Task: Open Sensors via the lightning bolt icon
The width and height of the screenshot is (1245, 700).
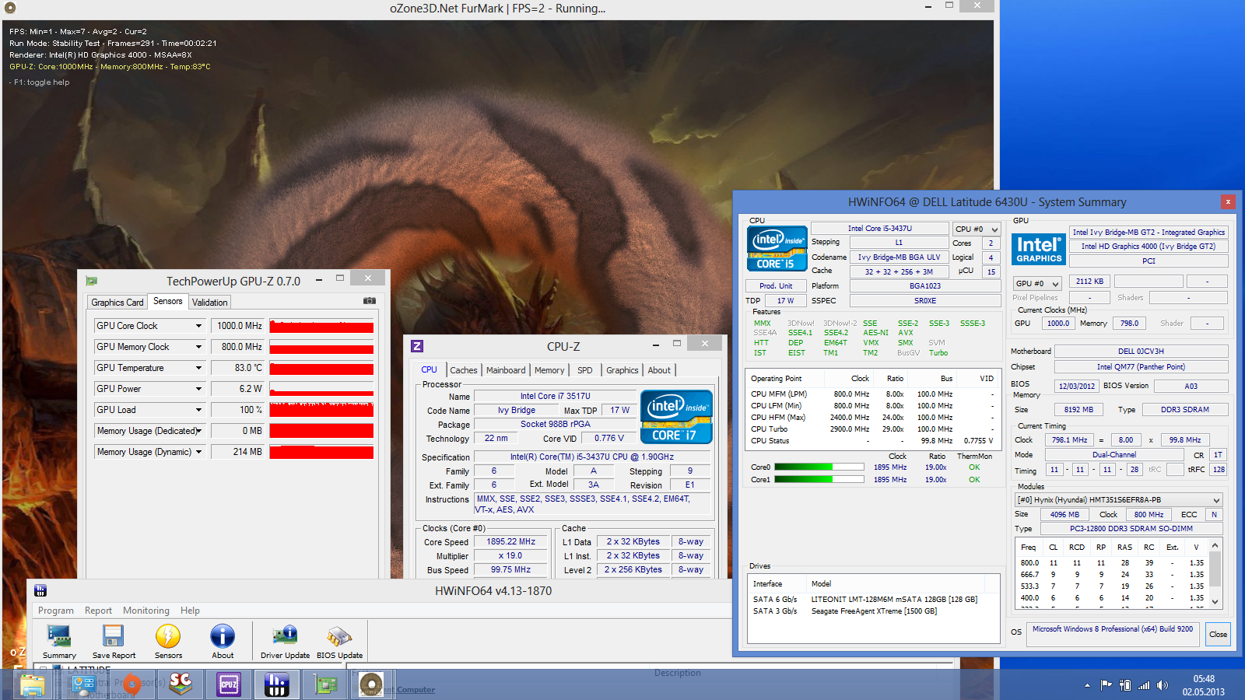Action: point(168,637)
